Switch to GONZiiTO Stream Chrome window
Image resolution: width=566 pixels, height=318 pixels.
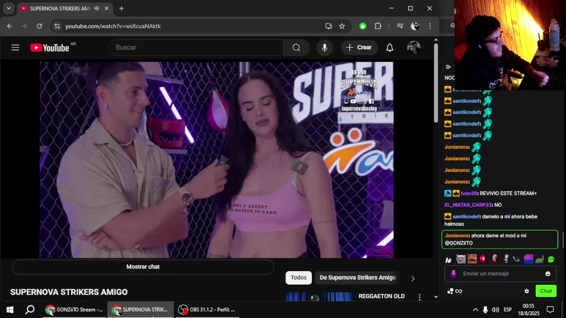click(74, 310)
